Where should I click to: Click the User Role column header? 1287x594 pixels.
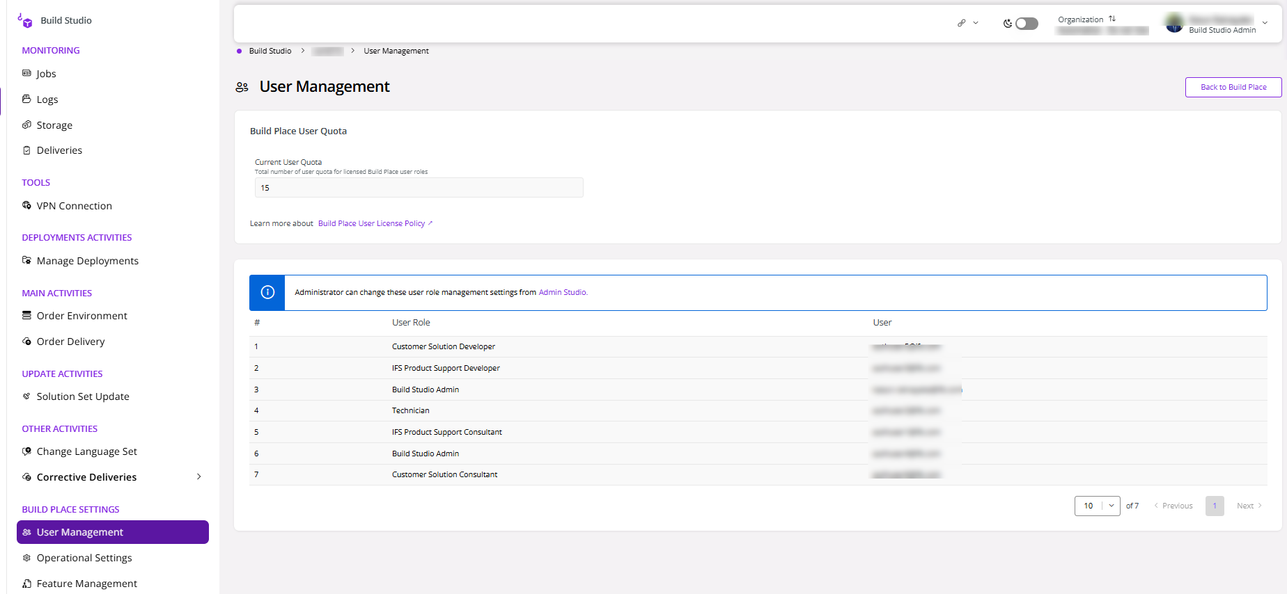tap(411, 322)
